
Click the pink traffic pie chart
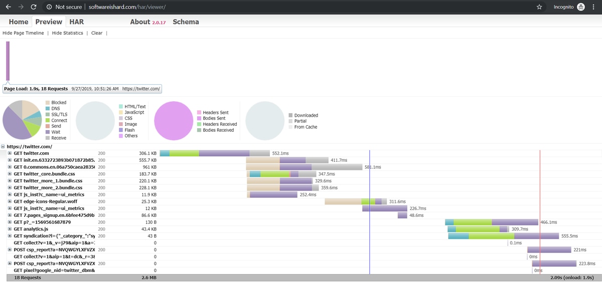(x=174, y=120)
